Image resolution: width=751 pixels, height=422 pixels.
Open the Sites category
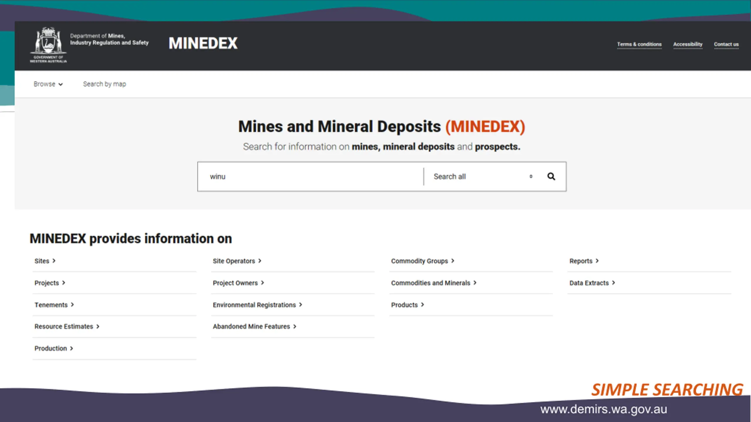[x=45, y=261]
